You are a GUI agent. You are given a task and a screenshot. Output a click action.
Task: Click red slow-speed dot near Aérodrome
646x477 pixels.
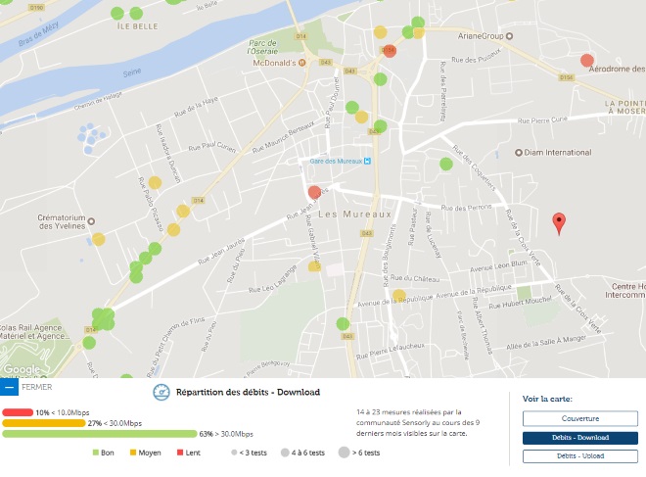[587, 61]
